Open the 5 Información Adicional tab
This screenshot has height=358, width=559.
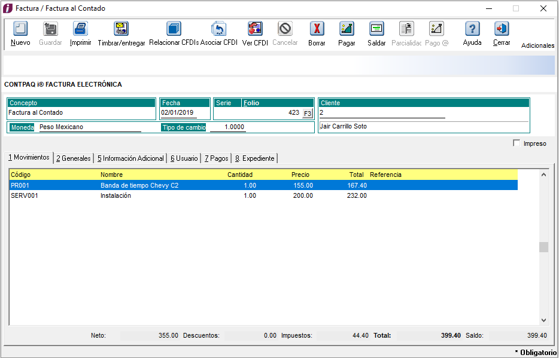(130, 158)
